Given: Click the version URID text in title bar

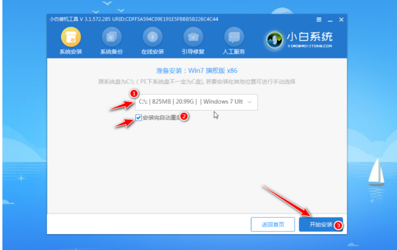Looking at the screenshot, I should point(134,19).
